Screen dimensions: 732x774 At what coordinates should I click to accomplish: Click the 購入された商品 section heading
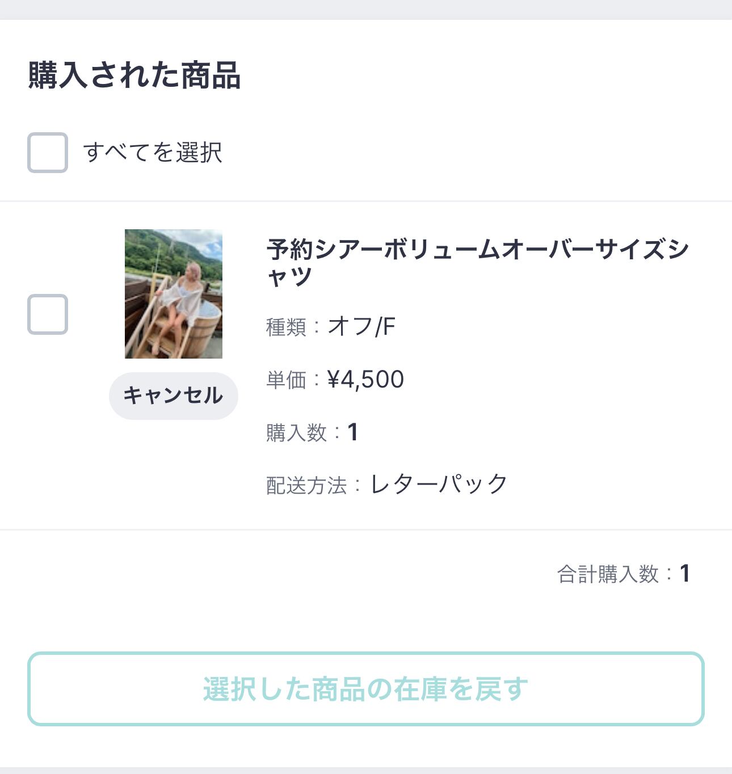[134, 75]
